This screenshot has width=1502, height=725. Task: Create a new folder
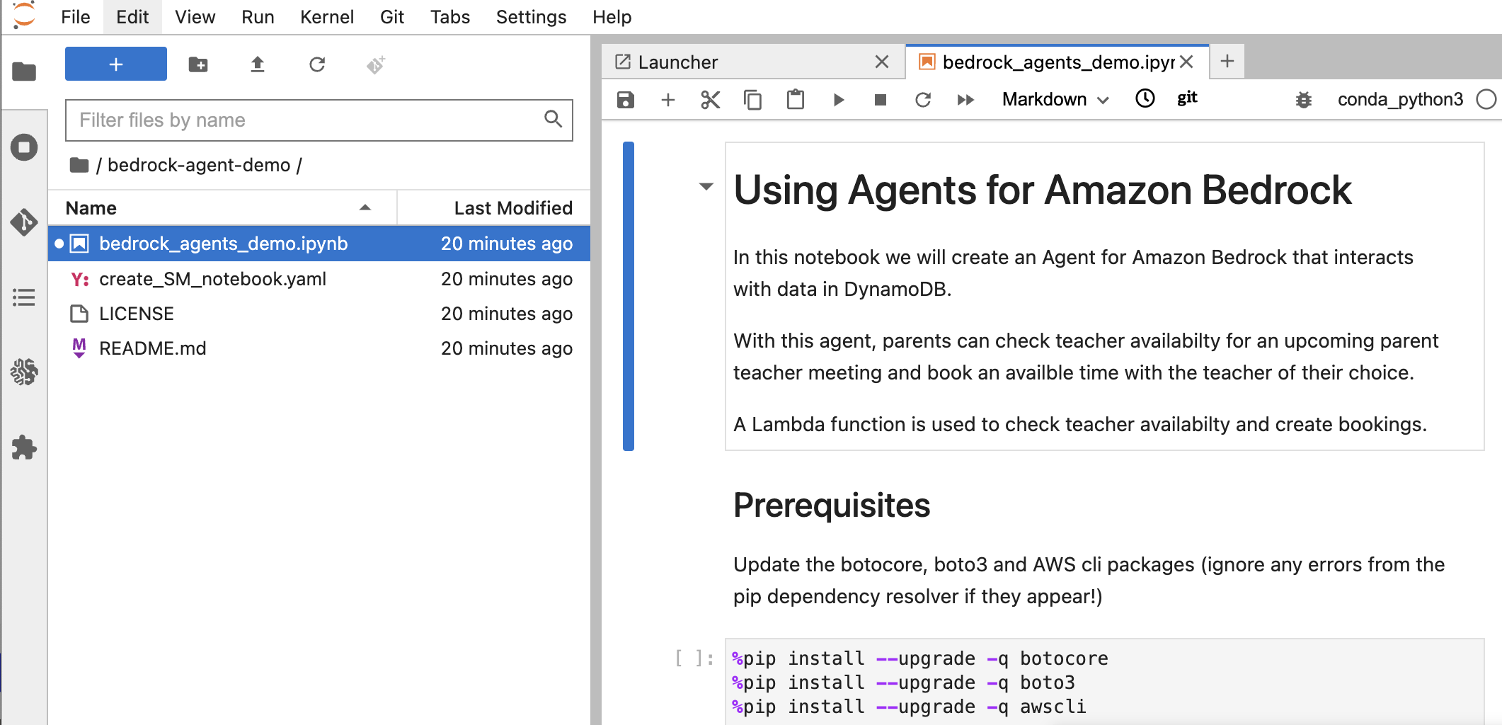point(198,64)
